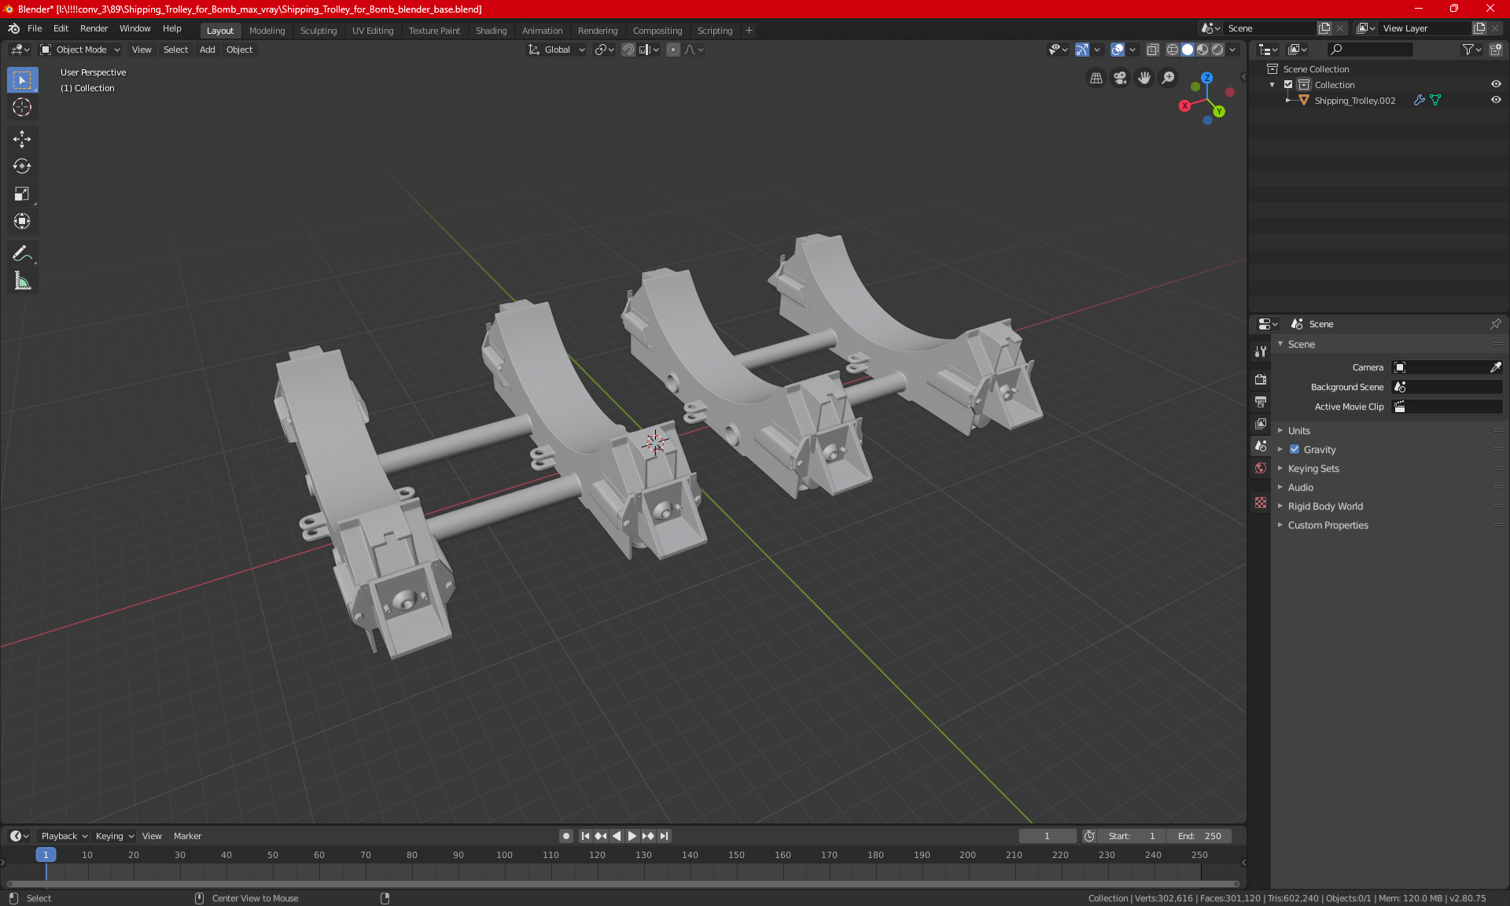Screen dimensions: 1510x906
Task: Open the World properties tab
Action: coord(1261,468)
